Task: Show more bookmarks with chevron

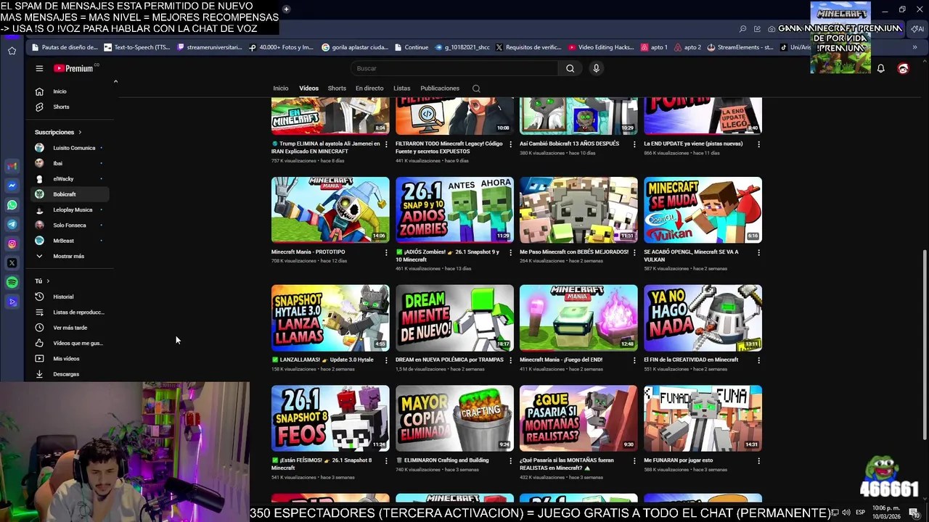Action: (914, 47)
